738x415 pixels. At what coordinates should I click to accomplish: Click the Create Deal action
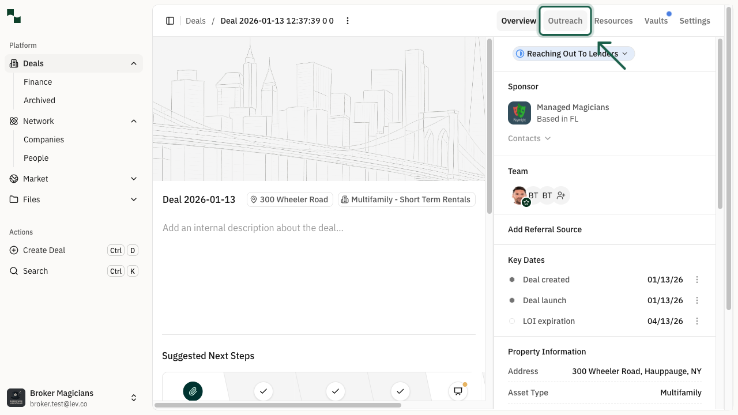pyautogui.click(x=43, y=250)
